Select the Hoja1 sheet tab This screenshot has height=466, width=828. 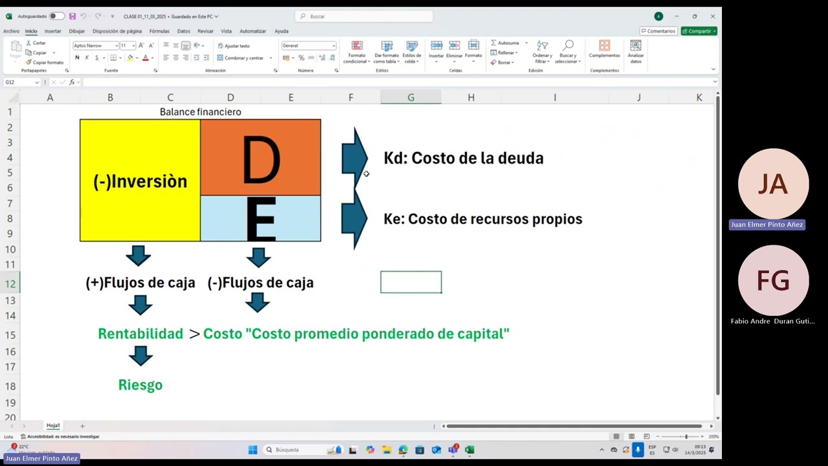coord(53,426)
